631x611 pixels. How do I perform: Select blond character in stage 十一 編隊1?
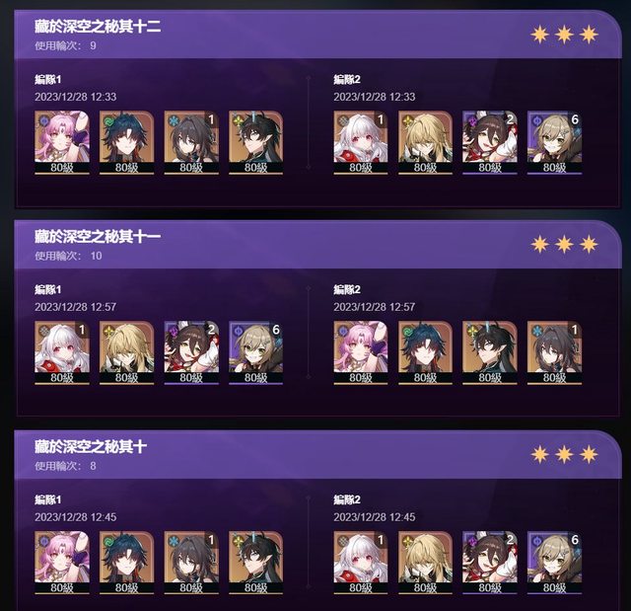127,352
